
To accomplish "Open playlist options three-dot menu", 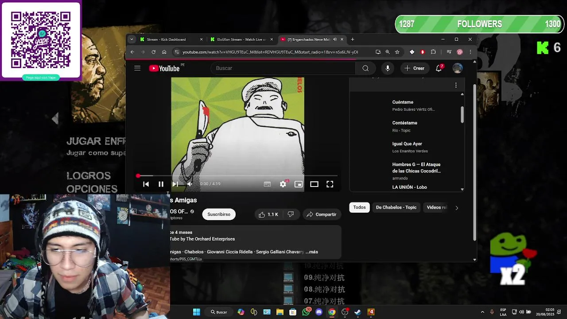I will pyautogui.click(x=456, y=85).
